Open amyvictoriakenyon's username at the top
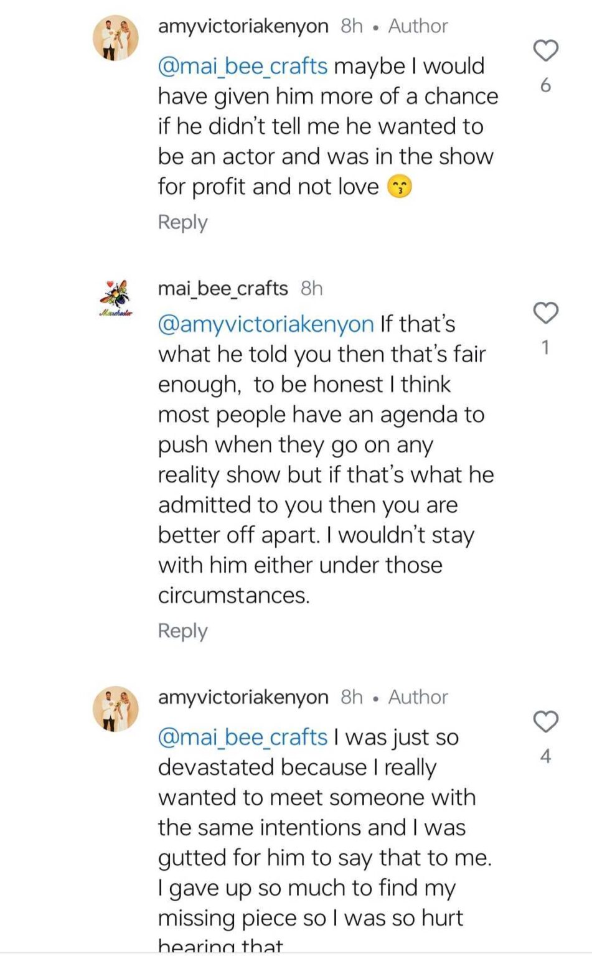592x956 pixels. [x=242, y=26]
